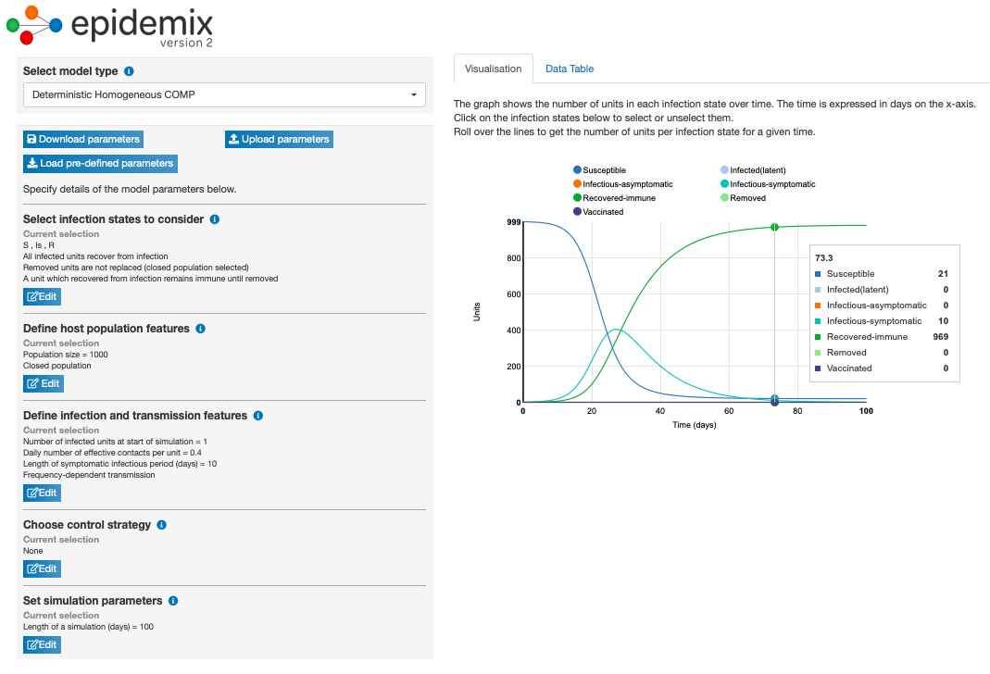Screen dimensions: 990x674
Task: Click info icon next to Choose control strategy
Action: [x=162, y=525]
